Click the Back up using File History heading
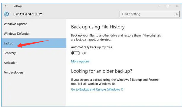Image resolution: width=186 pixels, height=108 pixels. 98,27
